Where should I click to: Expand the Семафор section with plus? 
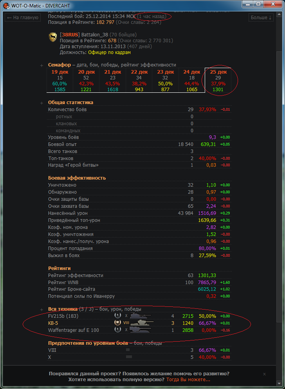click(x=42, y=65)
